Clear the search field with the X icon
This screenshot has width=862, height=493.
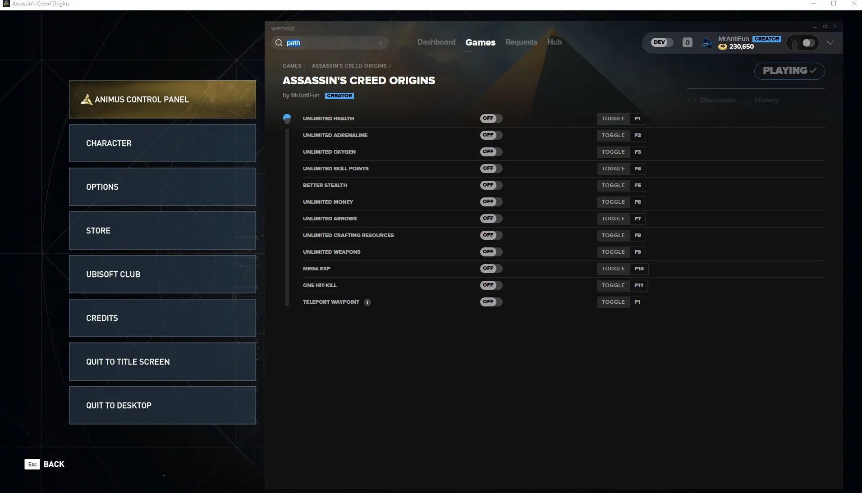381,43
